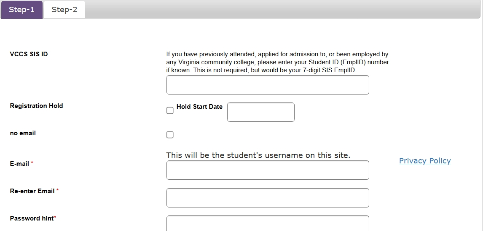This screenshot has height=231, width=483.
Task: Click into the Hold Start Date field
Action: 261,112
